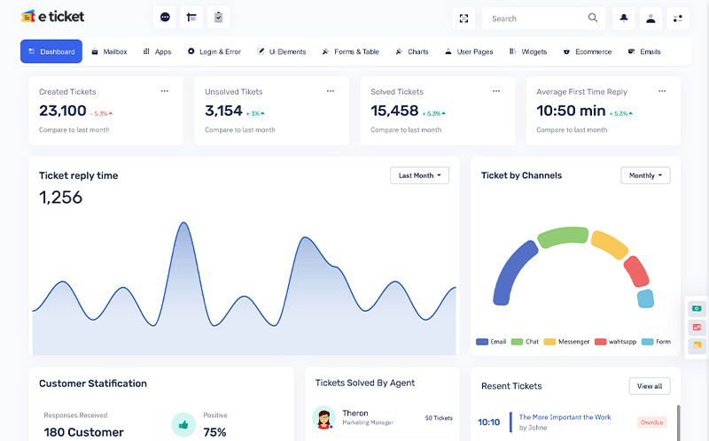
Task: Toggle the Email legend in channels chart
Action: point(491,342)
